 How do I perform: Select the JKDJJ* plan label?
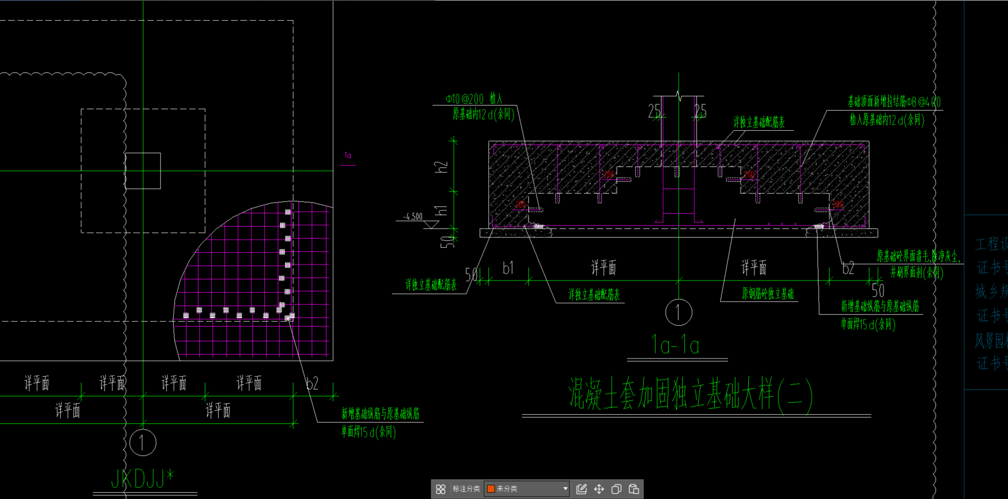coord(142,478)
